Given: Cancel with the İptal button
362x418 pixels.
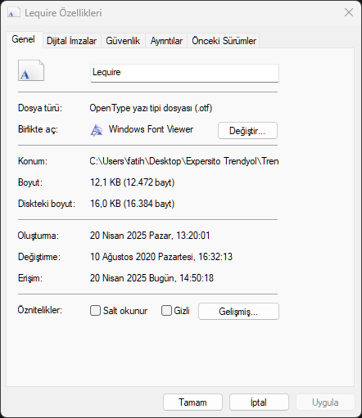Looking at the screenshot, I should point(259,402).
